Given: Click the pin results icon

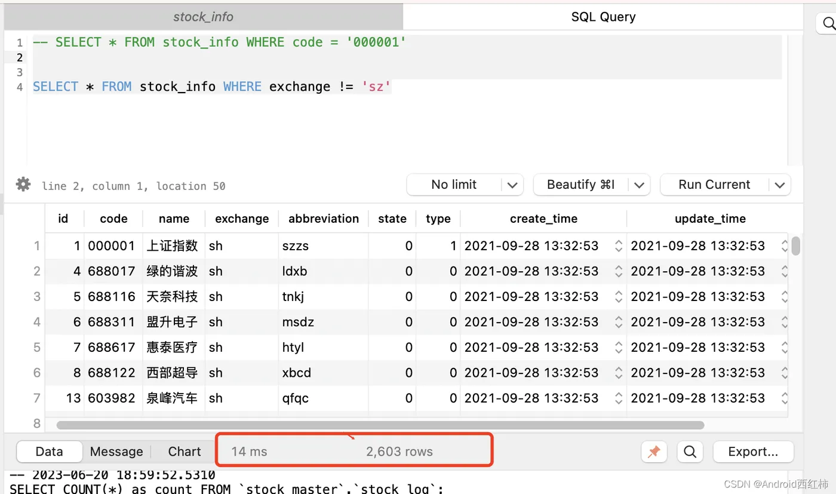Looking at the screenshot, I should pos(654,452).
